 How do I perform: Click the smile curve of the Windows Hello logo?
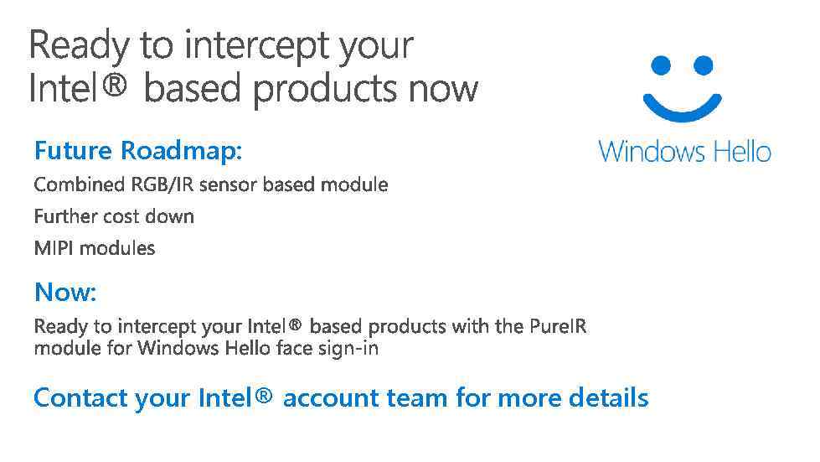683,106
